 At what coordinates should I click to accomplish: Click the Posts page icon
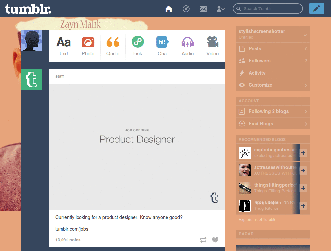[x=242, y=49]
